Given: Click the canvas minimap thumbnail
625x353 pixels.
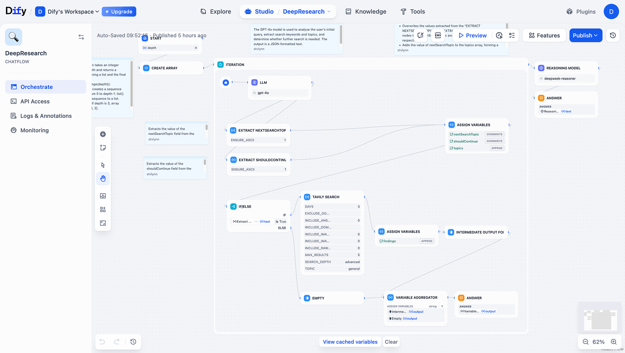Looking at the screenshot, I should pos(600,318).
